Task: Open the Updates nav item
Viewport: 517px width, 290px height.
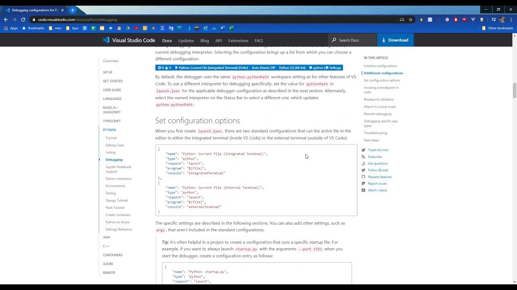Action: pos(186,41)
